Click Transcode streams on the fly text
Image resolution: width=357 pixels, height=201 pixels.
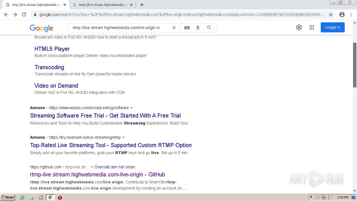pyautogui.click(x=85, y=74)
